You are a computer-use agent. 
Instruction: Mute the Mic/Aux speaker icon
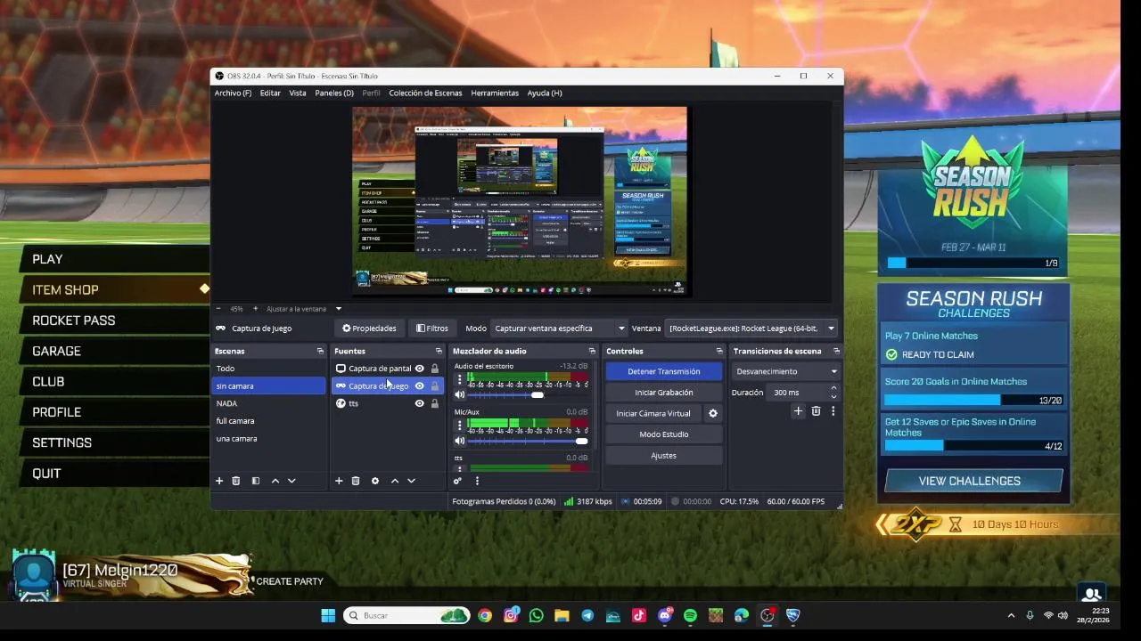pos(460,441)
